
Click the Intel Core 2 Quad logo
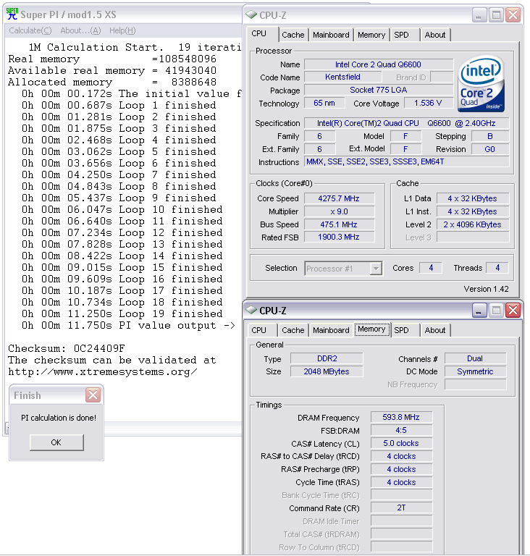(481, 84)
